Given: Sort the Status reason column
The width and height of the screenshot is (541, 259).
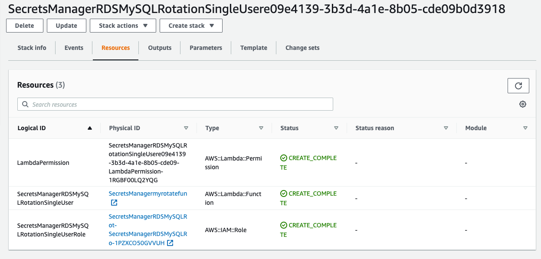Looking at the screenshot, I should coord(446,128).
